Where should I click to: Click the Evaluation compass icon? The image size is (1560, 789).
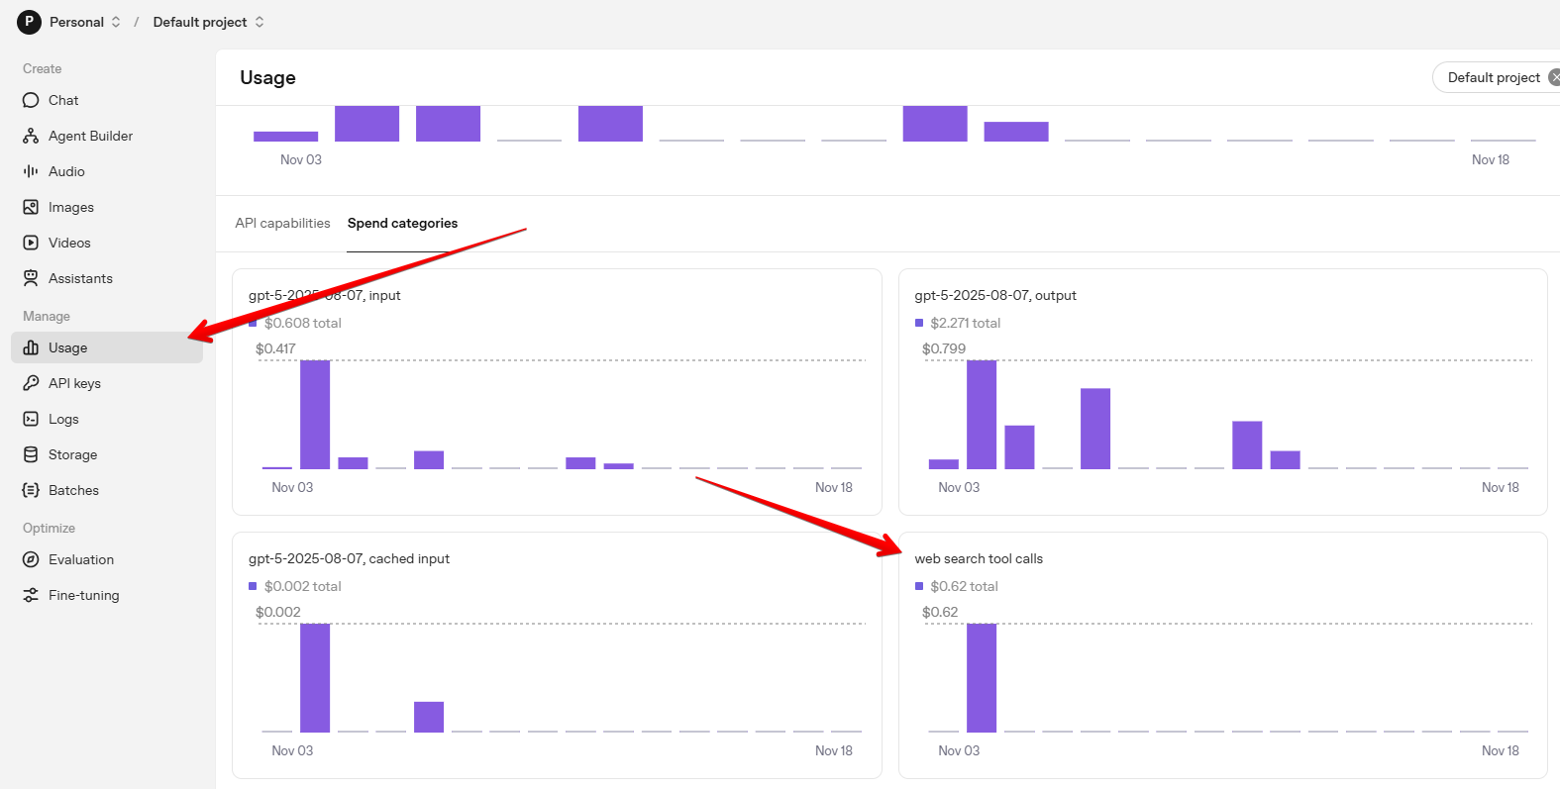pos(31,559)
